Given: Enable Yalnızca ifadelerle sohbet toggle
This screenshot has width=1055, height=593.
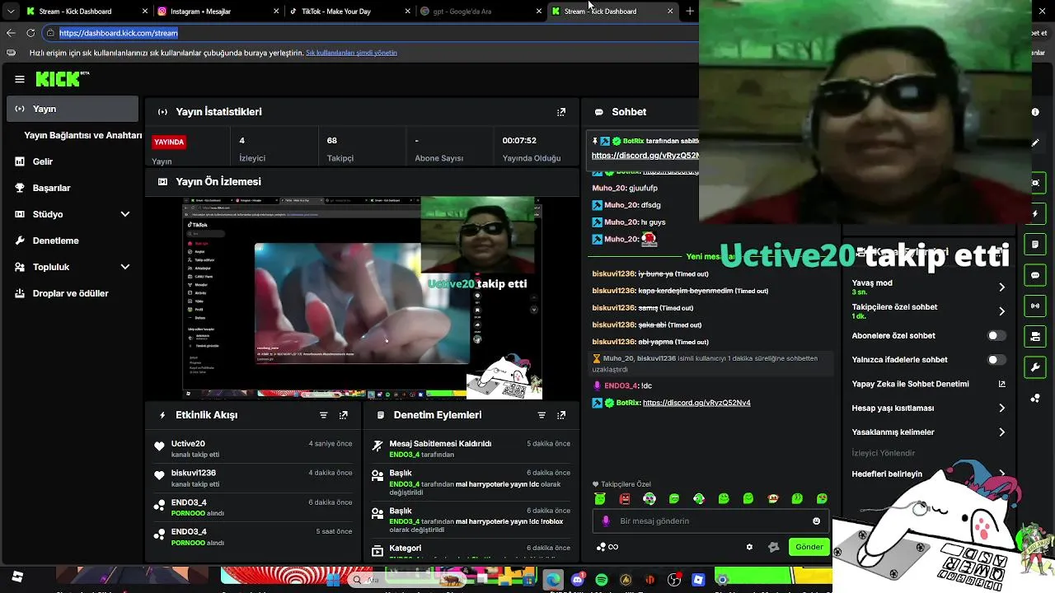Looking at the screenshot, I should [997, 360].
